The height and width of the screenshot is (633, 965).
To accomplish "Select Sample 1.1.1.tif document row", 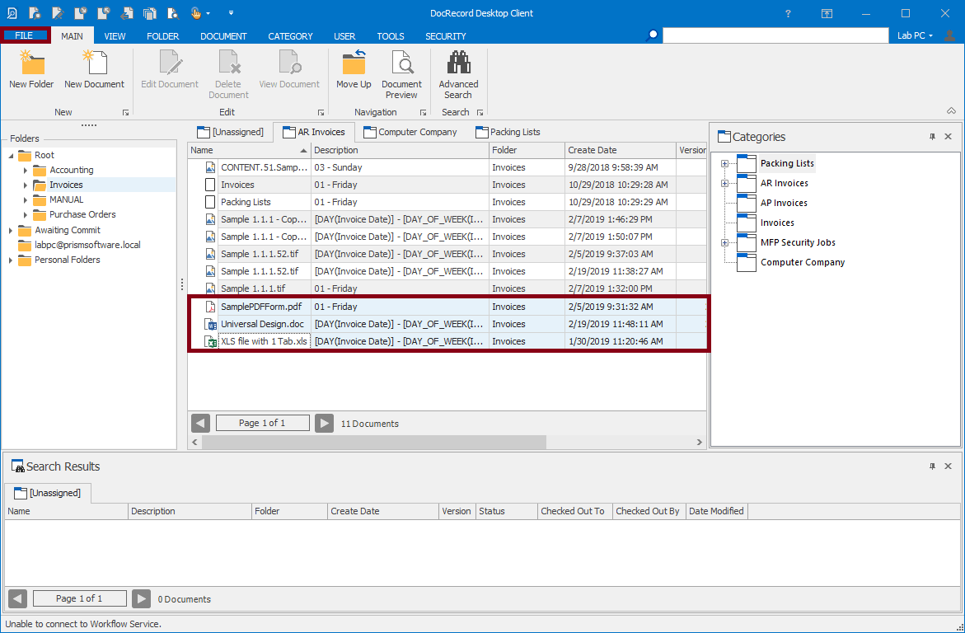I will point(447,288).
